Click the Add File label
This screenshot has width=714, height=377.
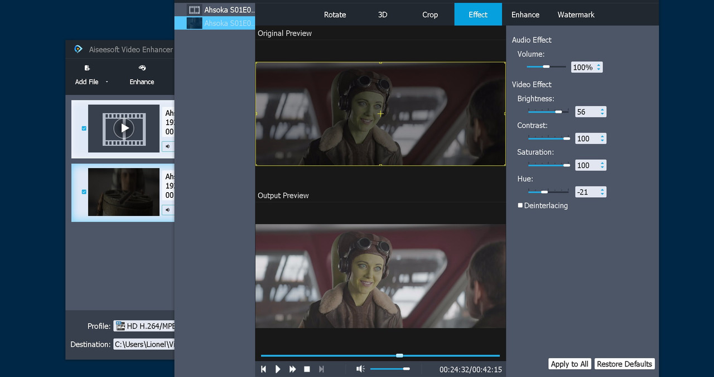86,82
